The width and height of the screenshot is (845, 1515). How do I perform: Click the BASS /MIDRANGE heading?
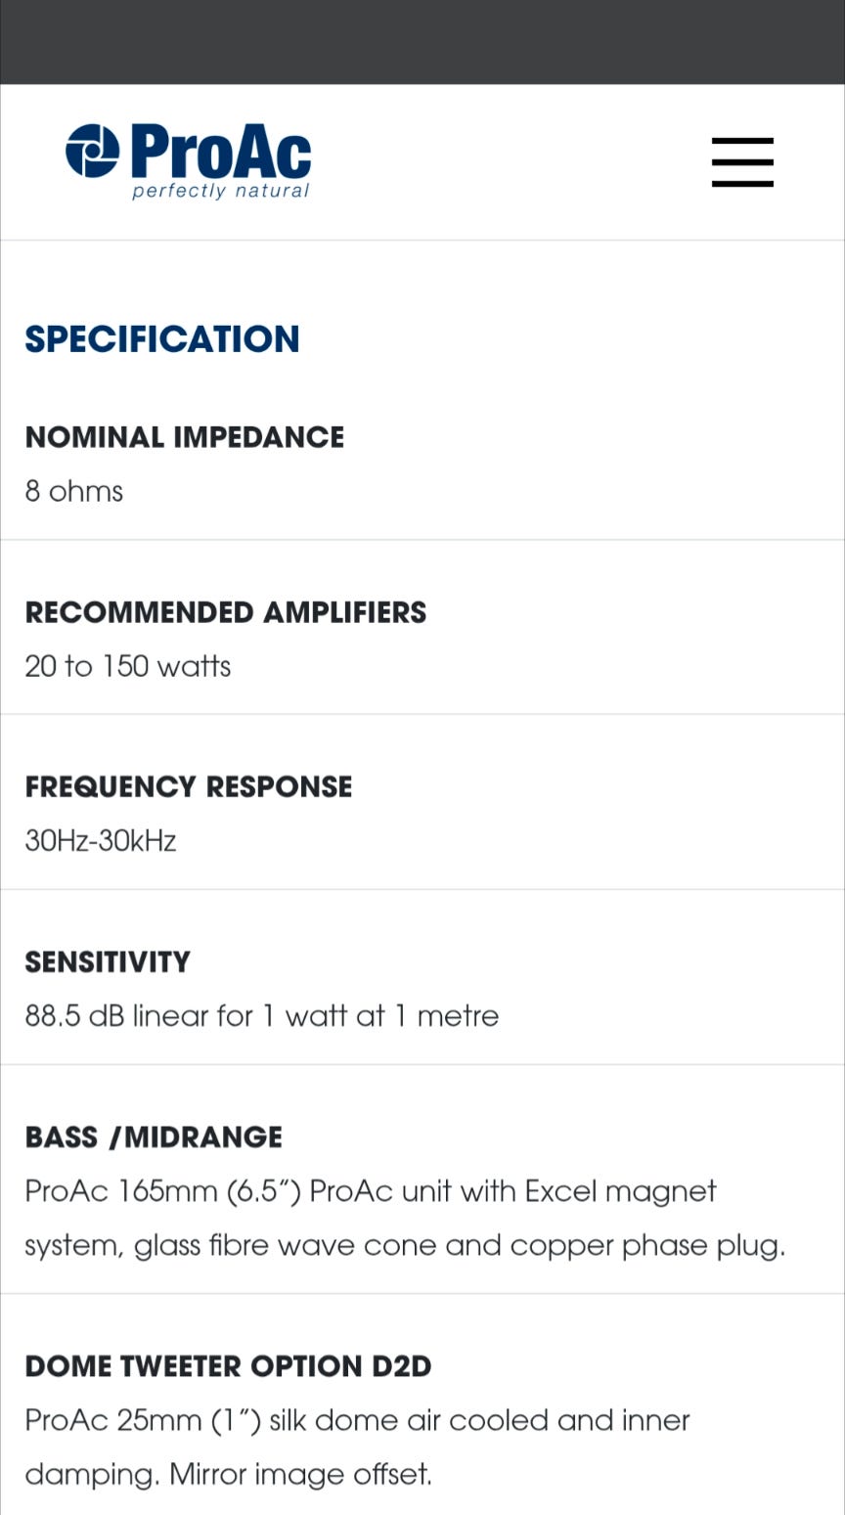(154, 1137)
